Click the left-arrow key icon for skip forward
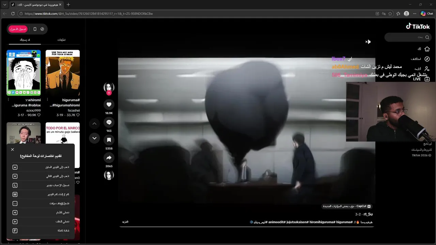436x245 pixels. [x=15, y=213]
